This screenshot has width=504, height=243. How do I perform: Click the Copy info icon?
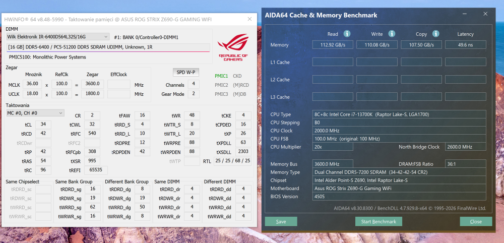tap(435, 34)
